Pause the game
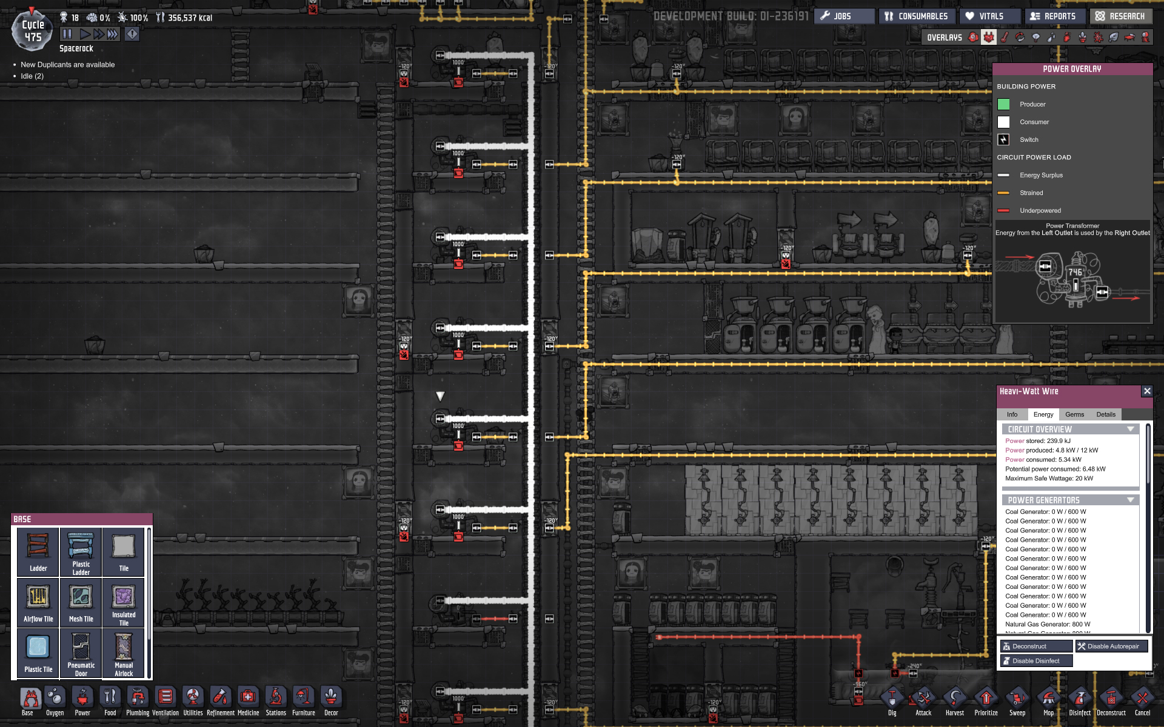1164x727 pixels. pos(67,35)
